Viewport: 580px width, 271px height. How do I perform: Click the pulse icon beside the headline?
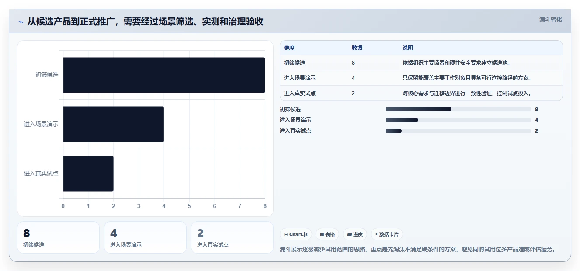[21, 22]
